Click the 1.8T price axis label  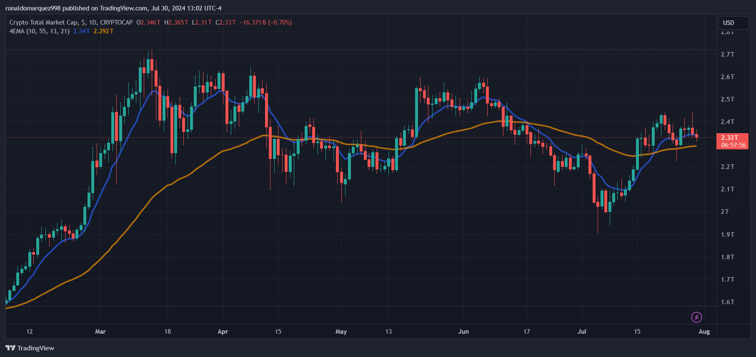point(728,257)
